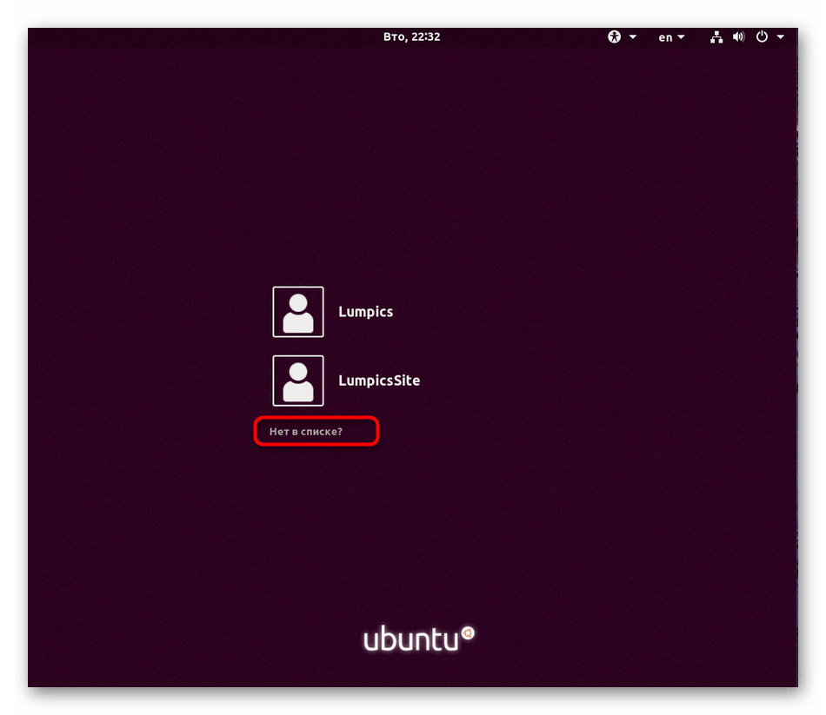Open the clock showing Вто, 22:32

pos(411,36)
